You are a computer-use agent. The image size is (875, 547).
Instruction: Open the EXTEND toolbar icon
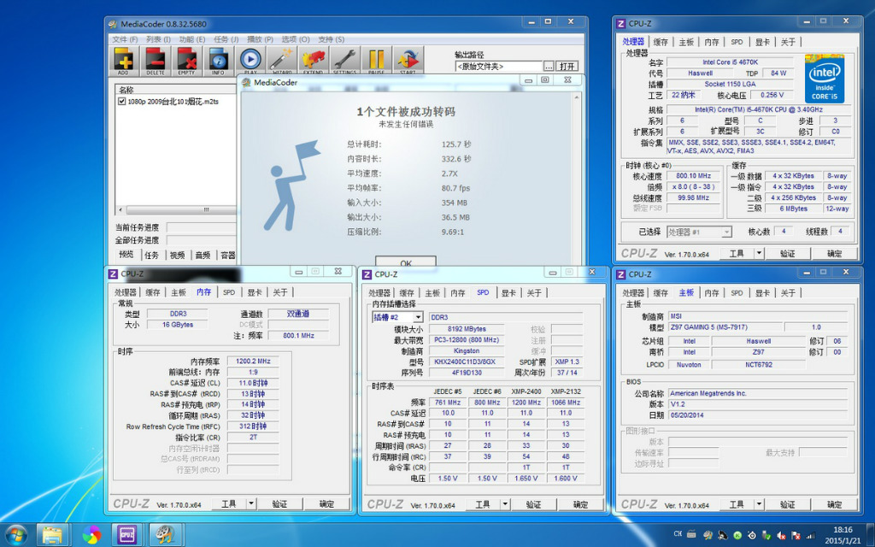point(313,62)
